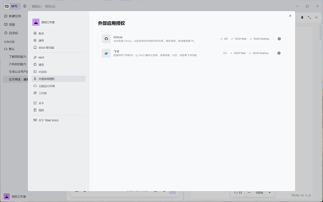Open GitHub authorization settings gear
The width and height of the screenshot is (323, 202).
(279, 39)
